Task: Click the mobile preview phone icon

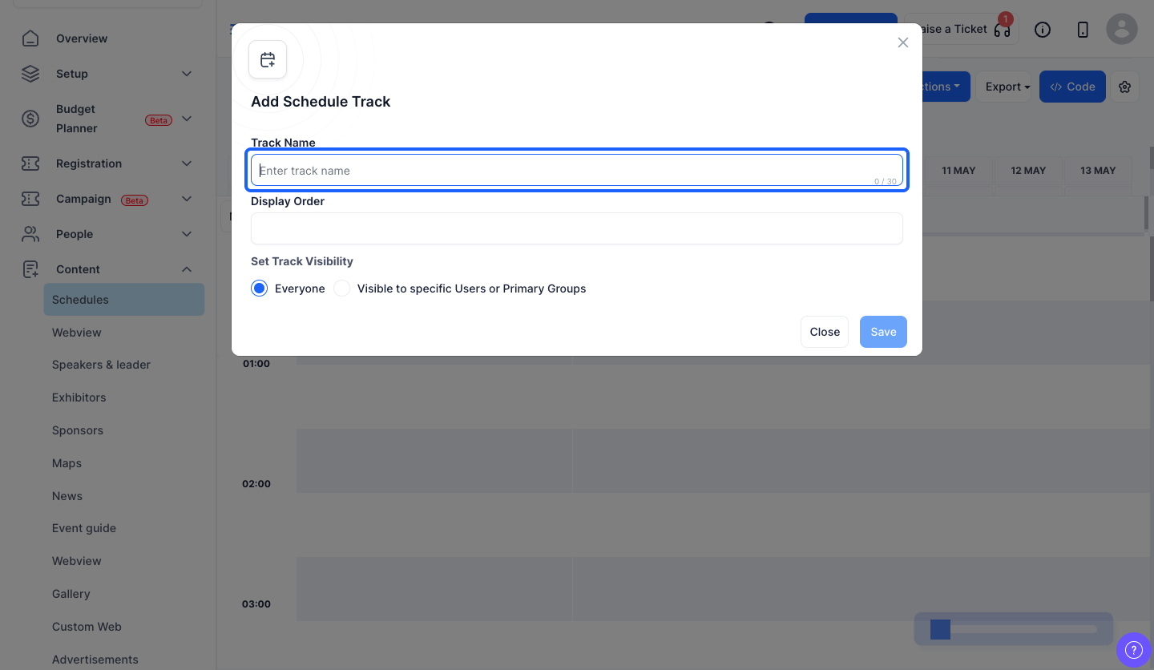Action: (1083, 30)
